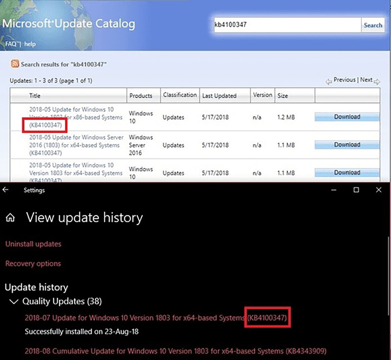Collapse the Quality Updates section
The width and height of the screenshot is (391, 360).
[x=14, y=302]
